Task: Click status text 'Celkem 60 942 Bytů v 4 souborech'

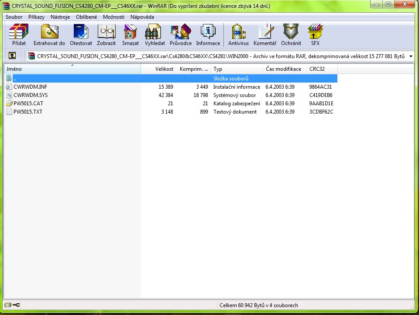Action: pos(259,305)
